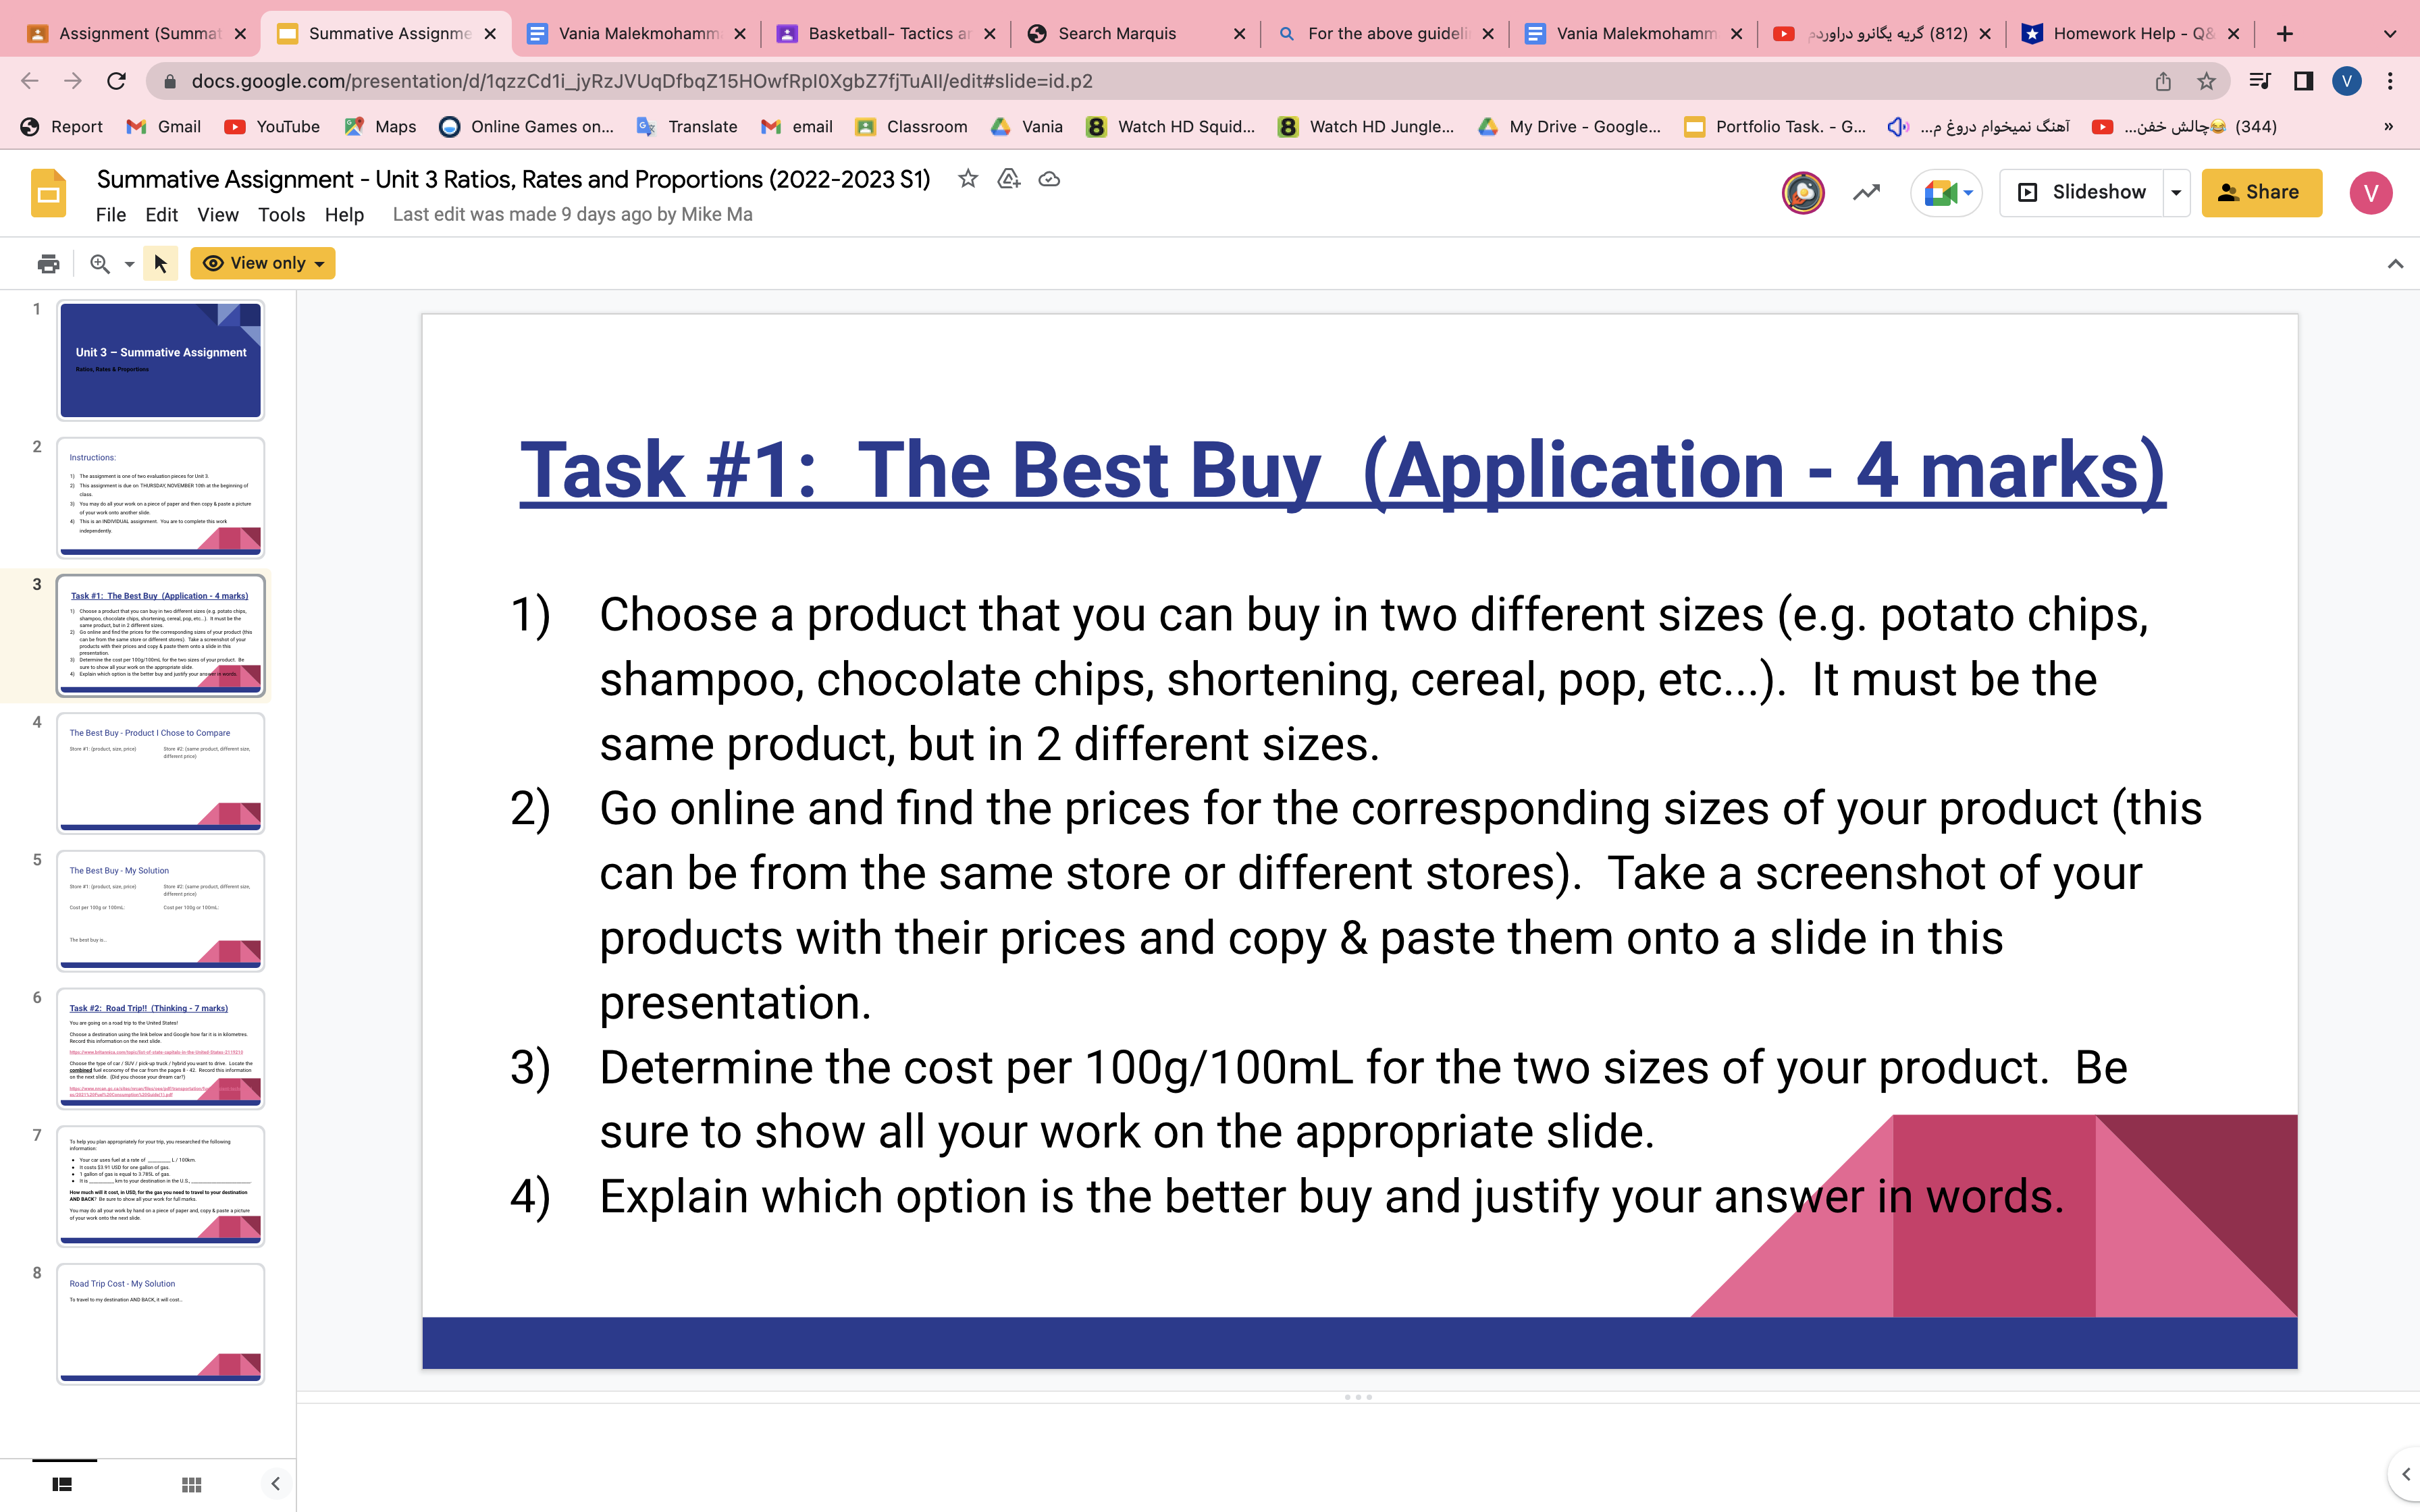The height and width of the screenshot is (1512, 2420).
Task: Open the Classroom bookmark
Action: [x=911, y=126]
